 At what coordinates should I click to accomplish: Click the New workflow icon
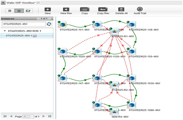click(48, 10)
